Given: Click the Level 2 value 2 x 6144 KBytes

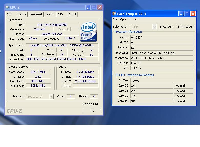Looking at the screenshot, I should point(86,81).
